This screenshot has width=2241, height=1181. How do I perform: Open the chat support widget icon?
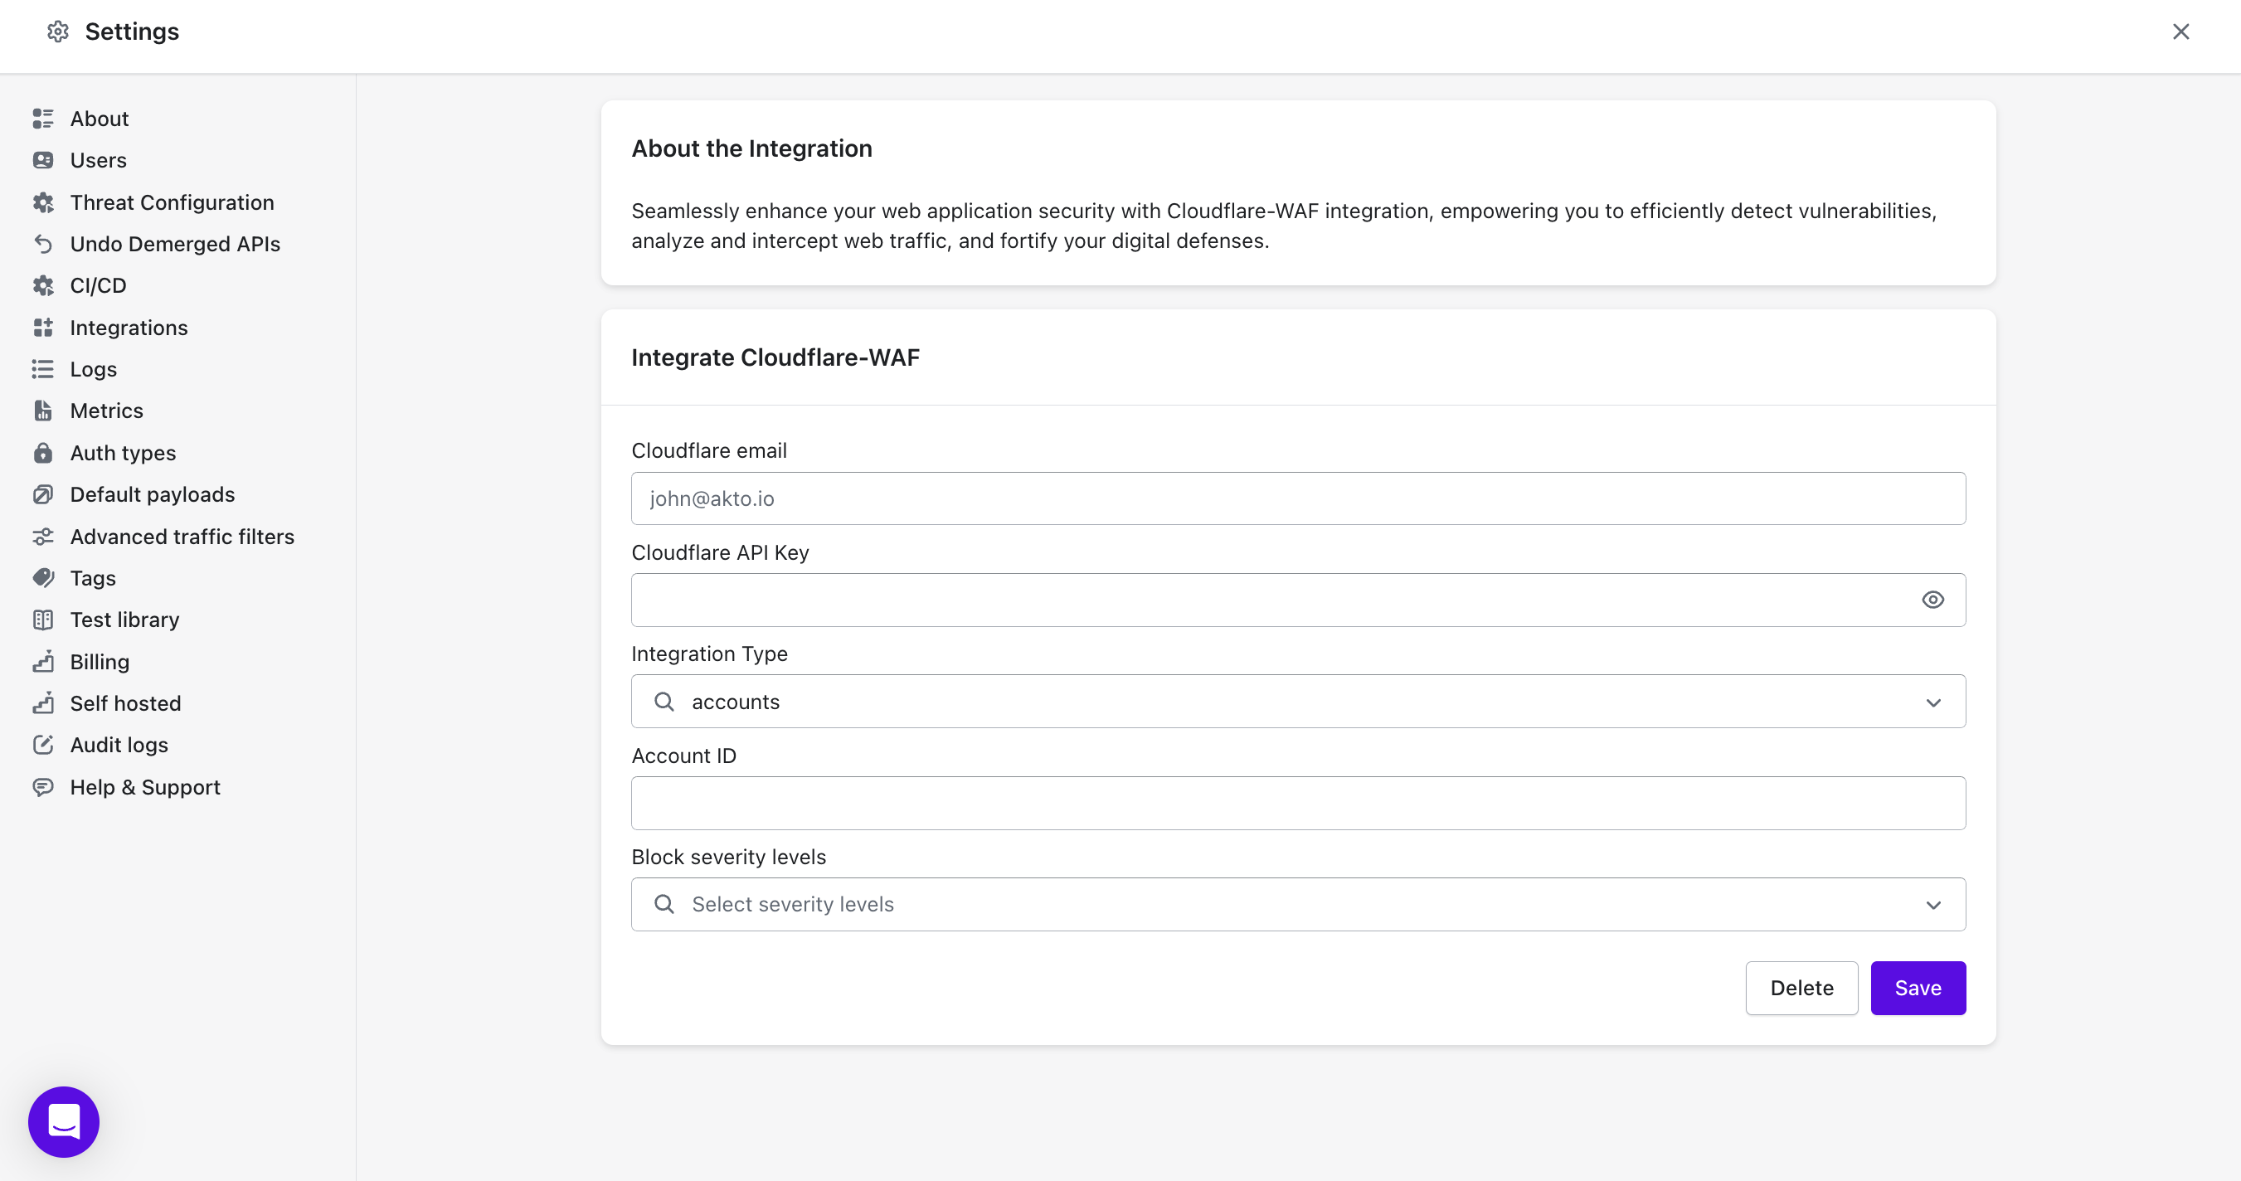coord(64,1121)
